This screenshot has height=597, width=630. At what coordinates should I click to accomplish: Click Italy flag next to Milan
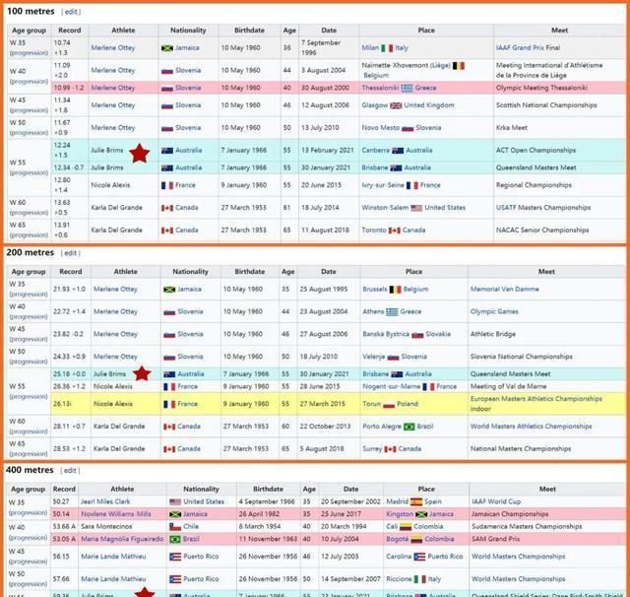click(x=387, y=48)
